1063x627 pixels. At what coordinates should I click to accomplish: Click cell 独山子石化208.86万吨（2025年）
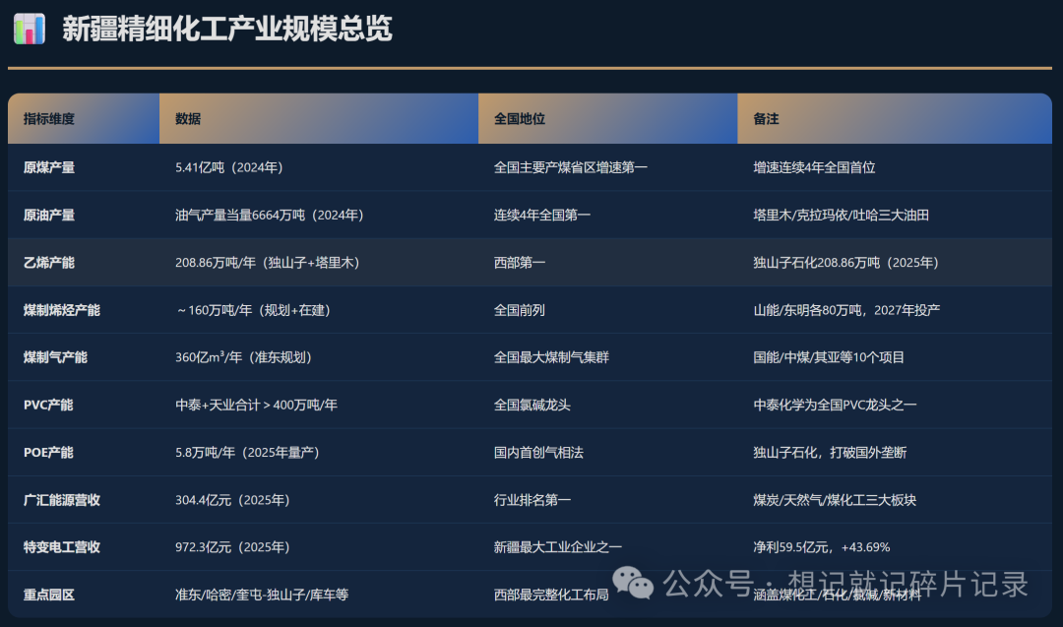[845, 263]
